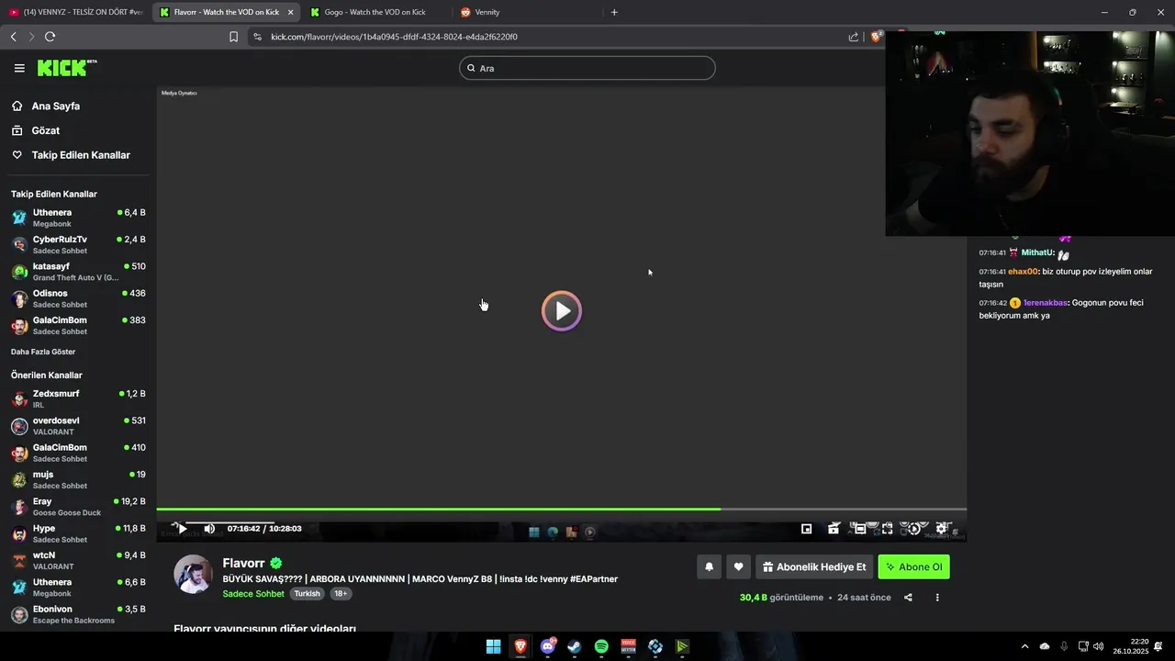Switch to the Gogo VOD tab
This screenshot has height=661, width=1175.
click(x=376, y=12)
